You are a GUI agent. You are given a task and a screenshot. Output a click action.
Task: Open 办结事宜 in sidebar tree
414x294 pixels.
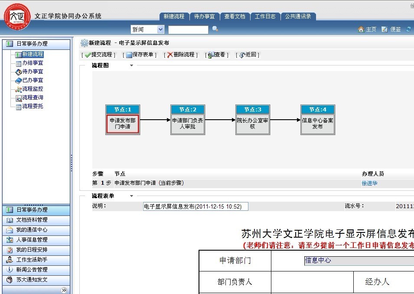33,63
